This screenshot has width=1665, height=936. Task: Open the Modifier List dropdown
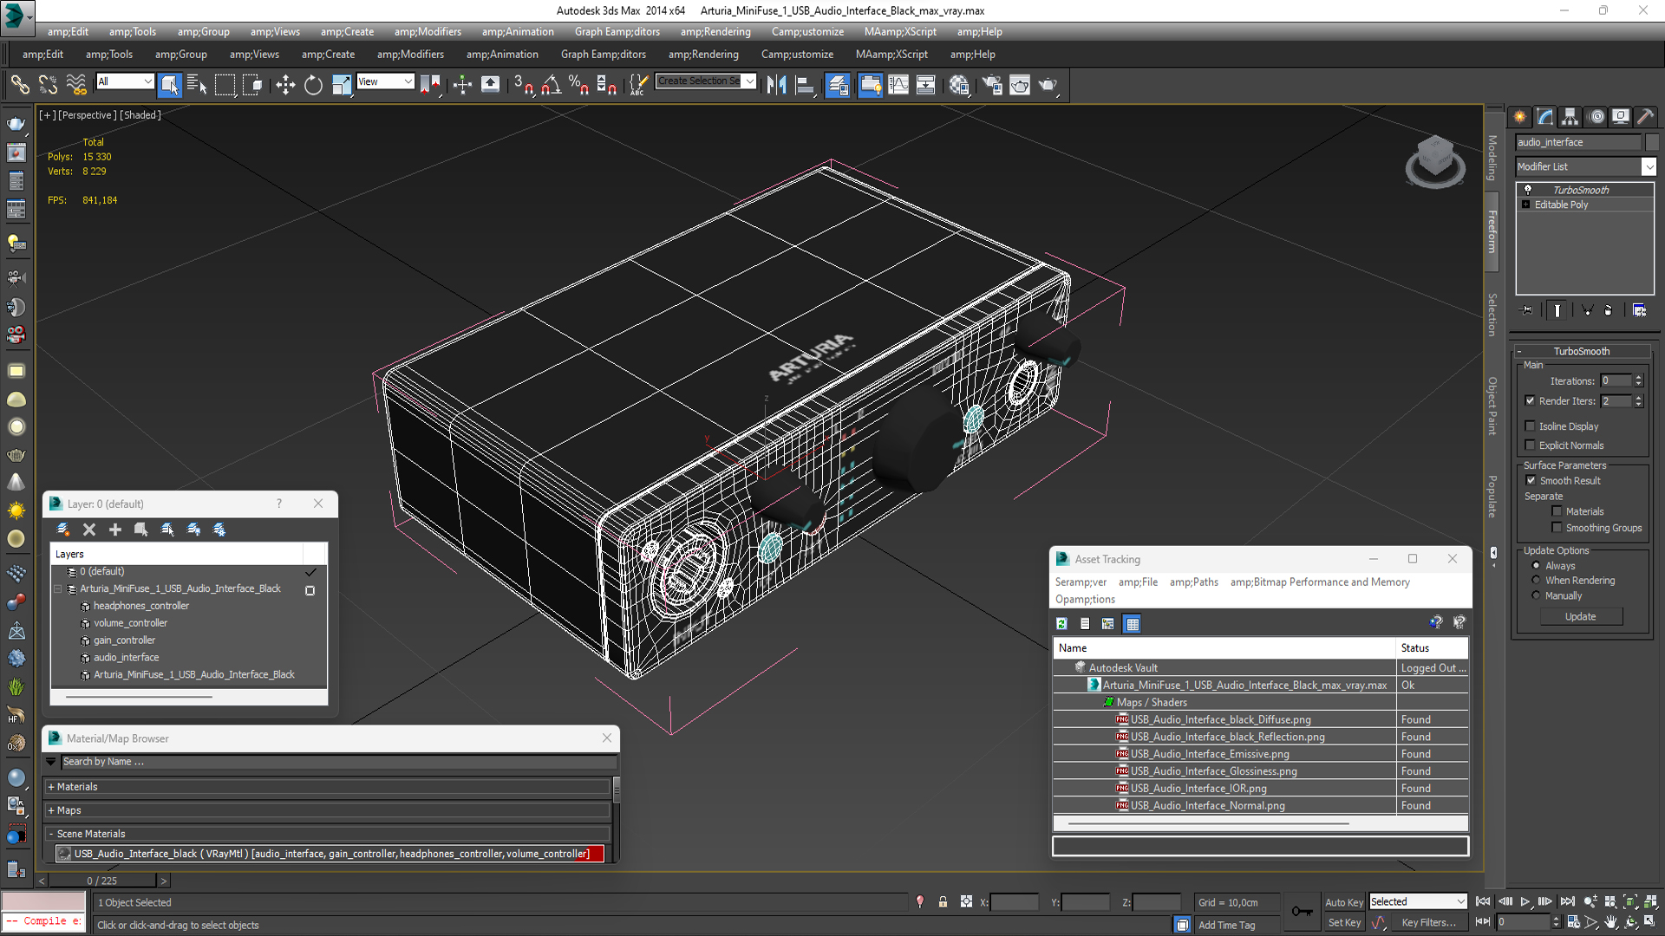tap(1649, 166)
